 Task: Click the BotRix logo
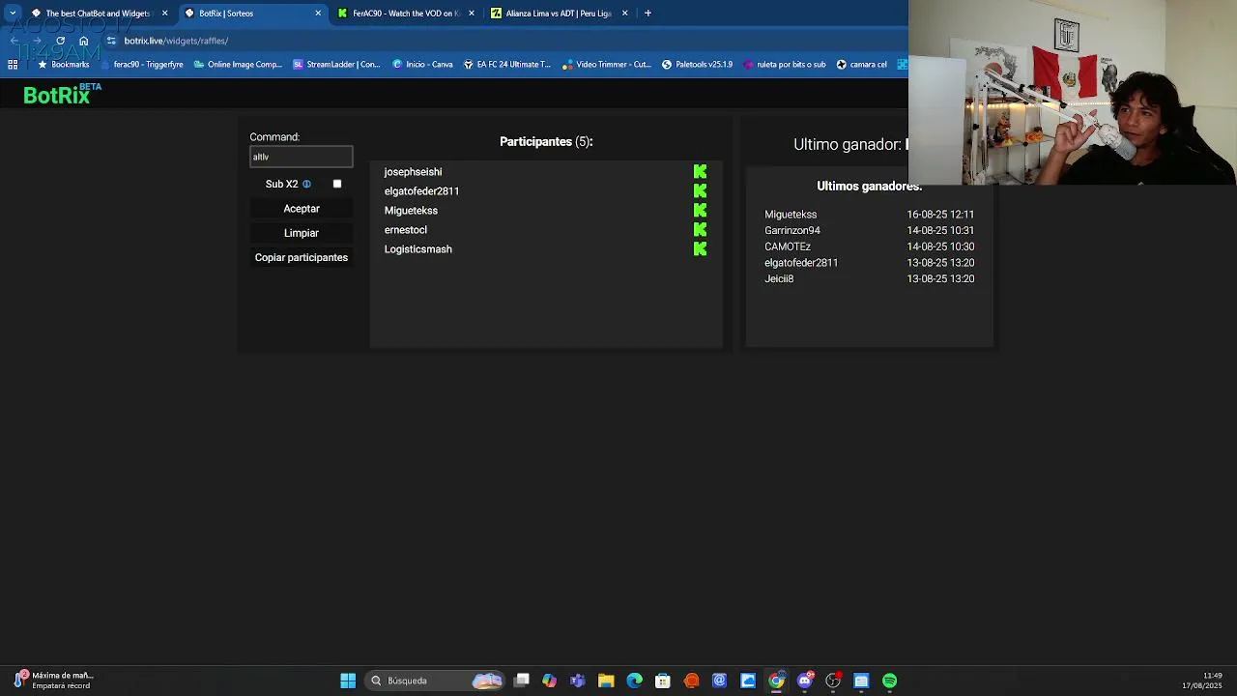coord(62,94)
